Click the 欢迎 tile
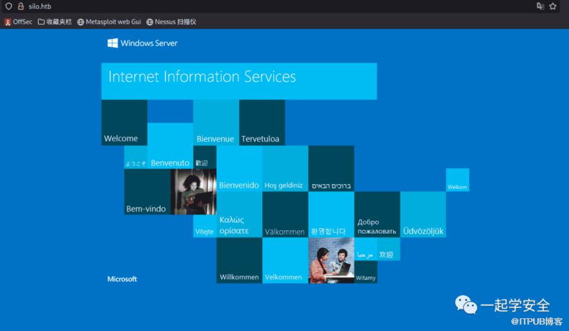The width and height of the screenshot is (569, 331). pyautogui.click(x=389, y=249)
